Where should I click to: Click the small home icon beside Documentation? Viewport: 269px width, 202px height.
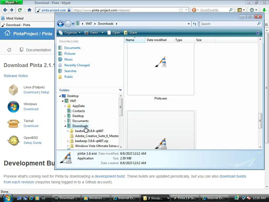tap(9, 50)
